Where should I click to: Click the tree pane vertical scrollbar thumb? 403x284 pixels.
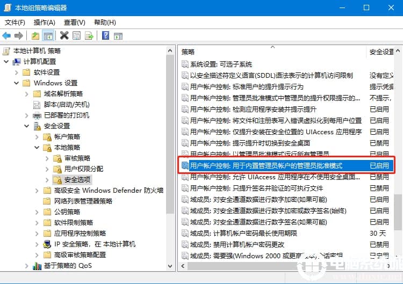(x=170, y=134)
